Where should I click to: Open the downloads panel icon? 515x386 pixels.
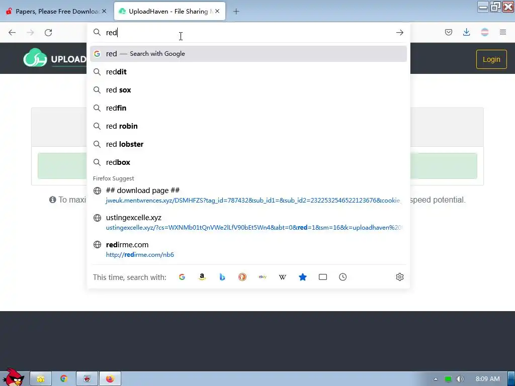[x=466, y=32]
